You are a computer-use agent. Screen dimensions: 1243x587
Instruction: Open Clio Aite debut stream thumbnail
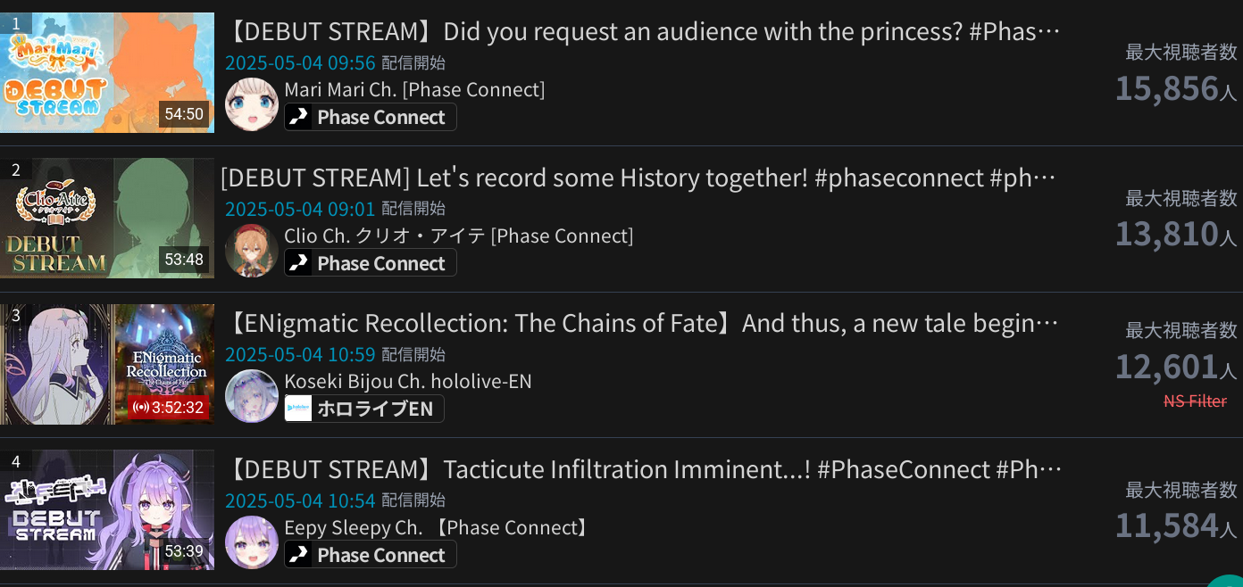(x=107, y=219)
